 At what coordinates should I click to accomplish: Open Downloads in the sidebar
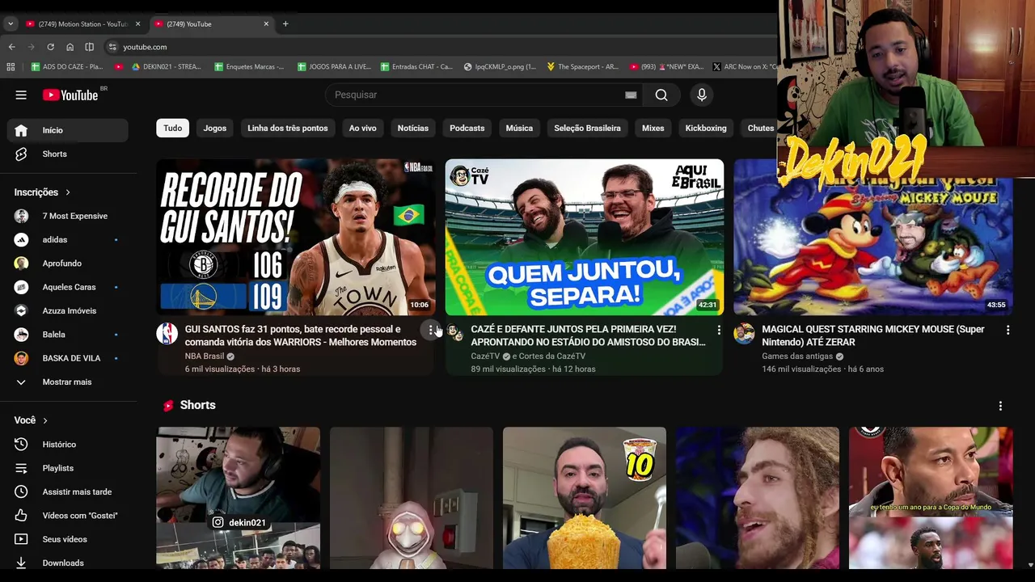tap(68, 563)
